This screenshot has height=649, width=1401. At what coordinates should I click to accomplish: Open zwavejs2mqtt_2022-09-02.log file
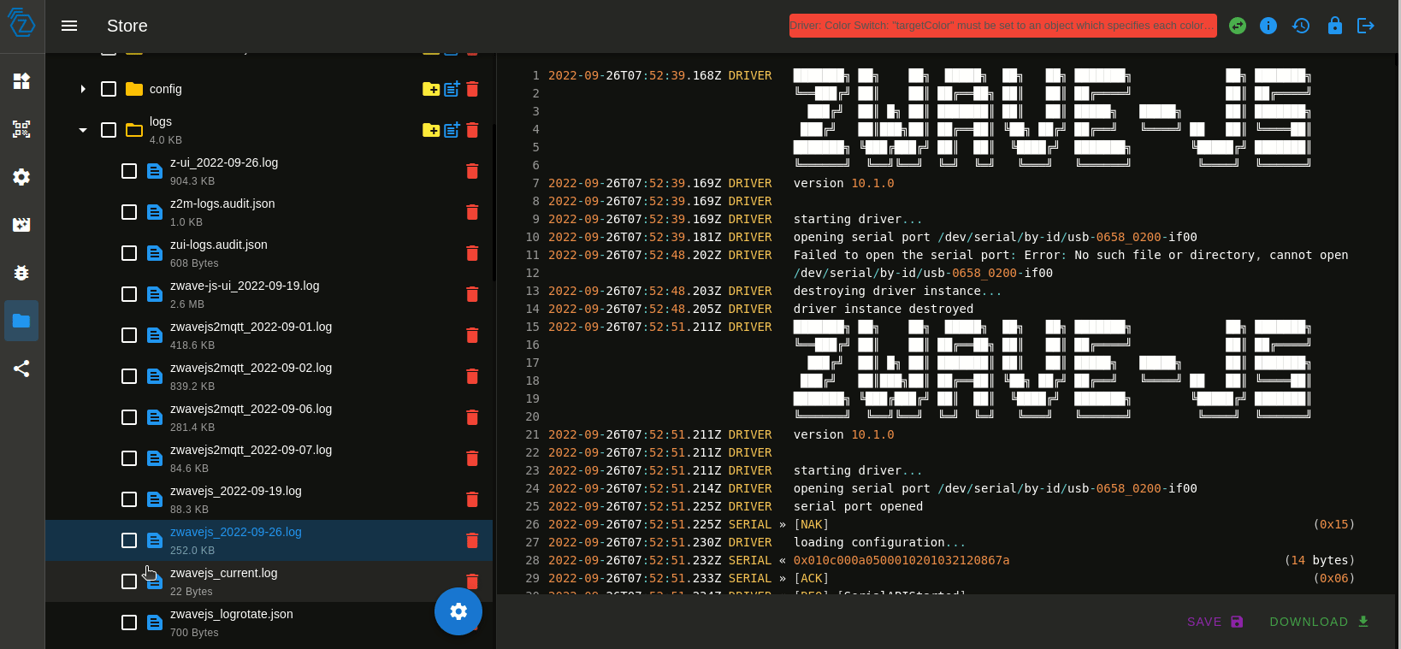click(x=251, y=368)
